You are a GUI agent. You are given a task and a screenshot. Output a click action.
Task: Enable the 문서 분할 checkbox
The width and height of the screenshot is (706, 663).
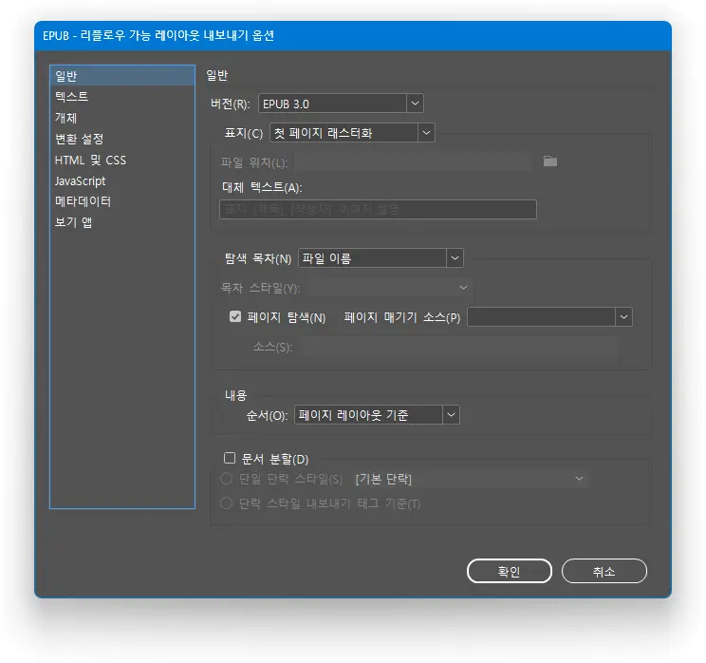coord(230,458)
